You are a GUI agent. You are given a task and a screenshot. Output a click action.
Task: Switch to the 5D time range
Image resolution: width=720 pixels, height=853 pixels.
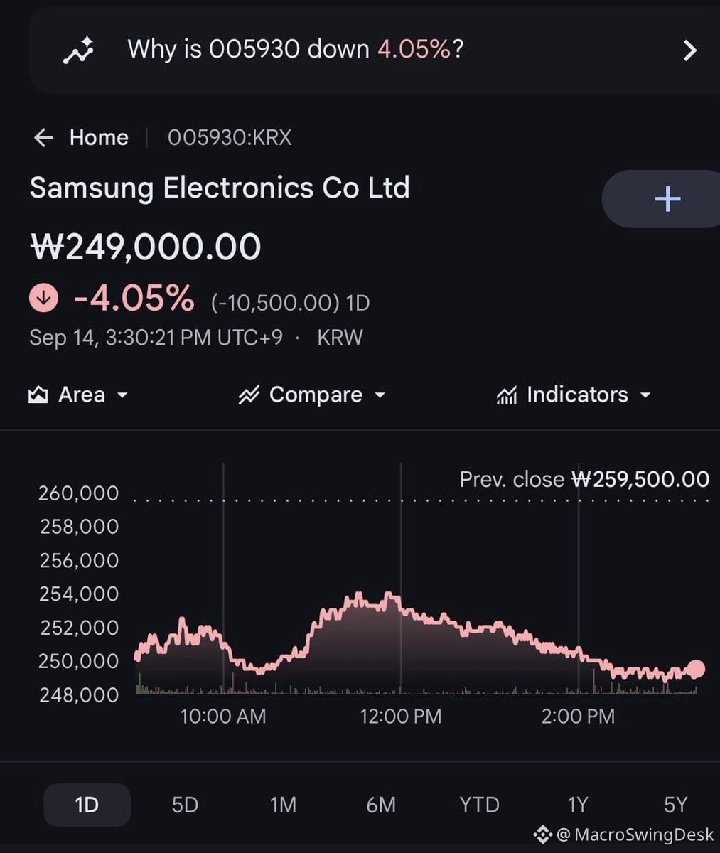[x=185, y=805]
